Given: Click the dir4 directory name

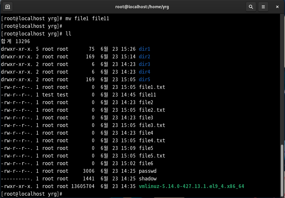Looking at the screenshot, I should pyautogui.click(x=144, y=72).
